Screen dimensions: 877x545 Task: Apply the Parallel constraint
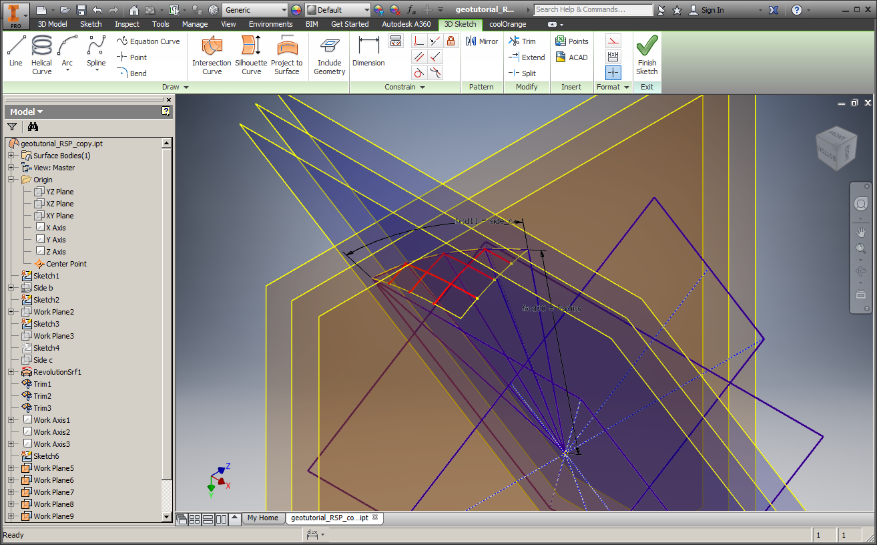pos(418,57)
